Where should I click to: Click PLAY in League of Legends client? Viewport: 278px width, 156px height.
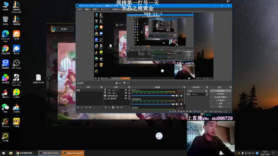(64, 29)
